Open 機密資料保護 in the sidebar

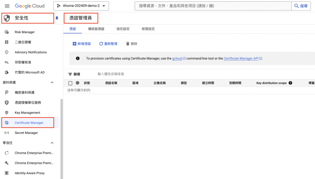pos(25,92)
